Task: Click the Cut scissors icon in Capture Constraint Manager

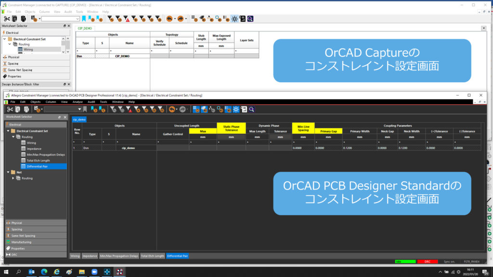Action: (x=7, y=19)
